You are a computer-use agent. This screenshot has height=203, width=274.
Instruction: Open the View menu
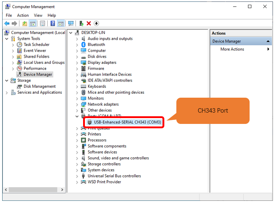pyautogui.click(x=38, y=15)
